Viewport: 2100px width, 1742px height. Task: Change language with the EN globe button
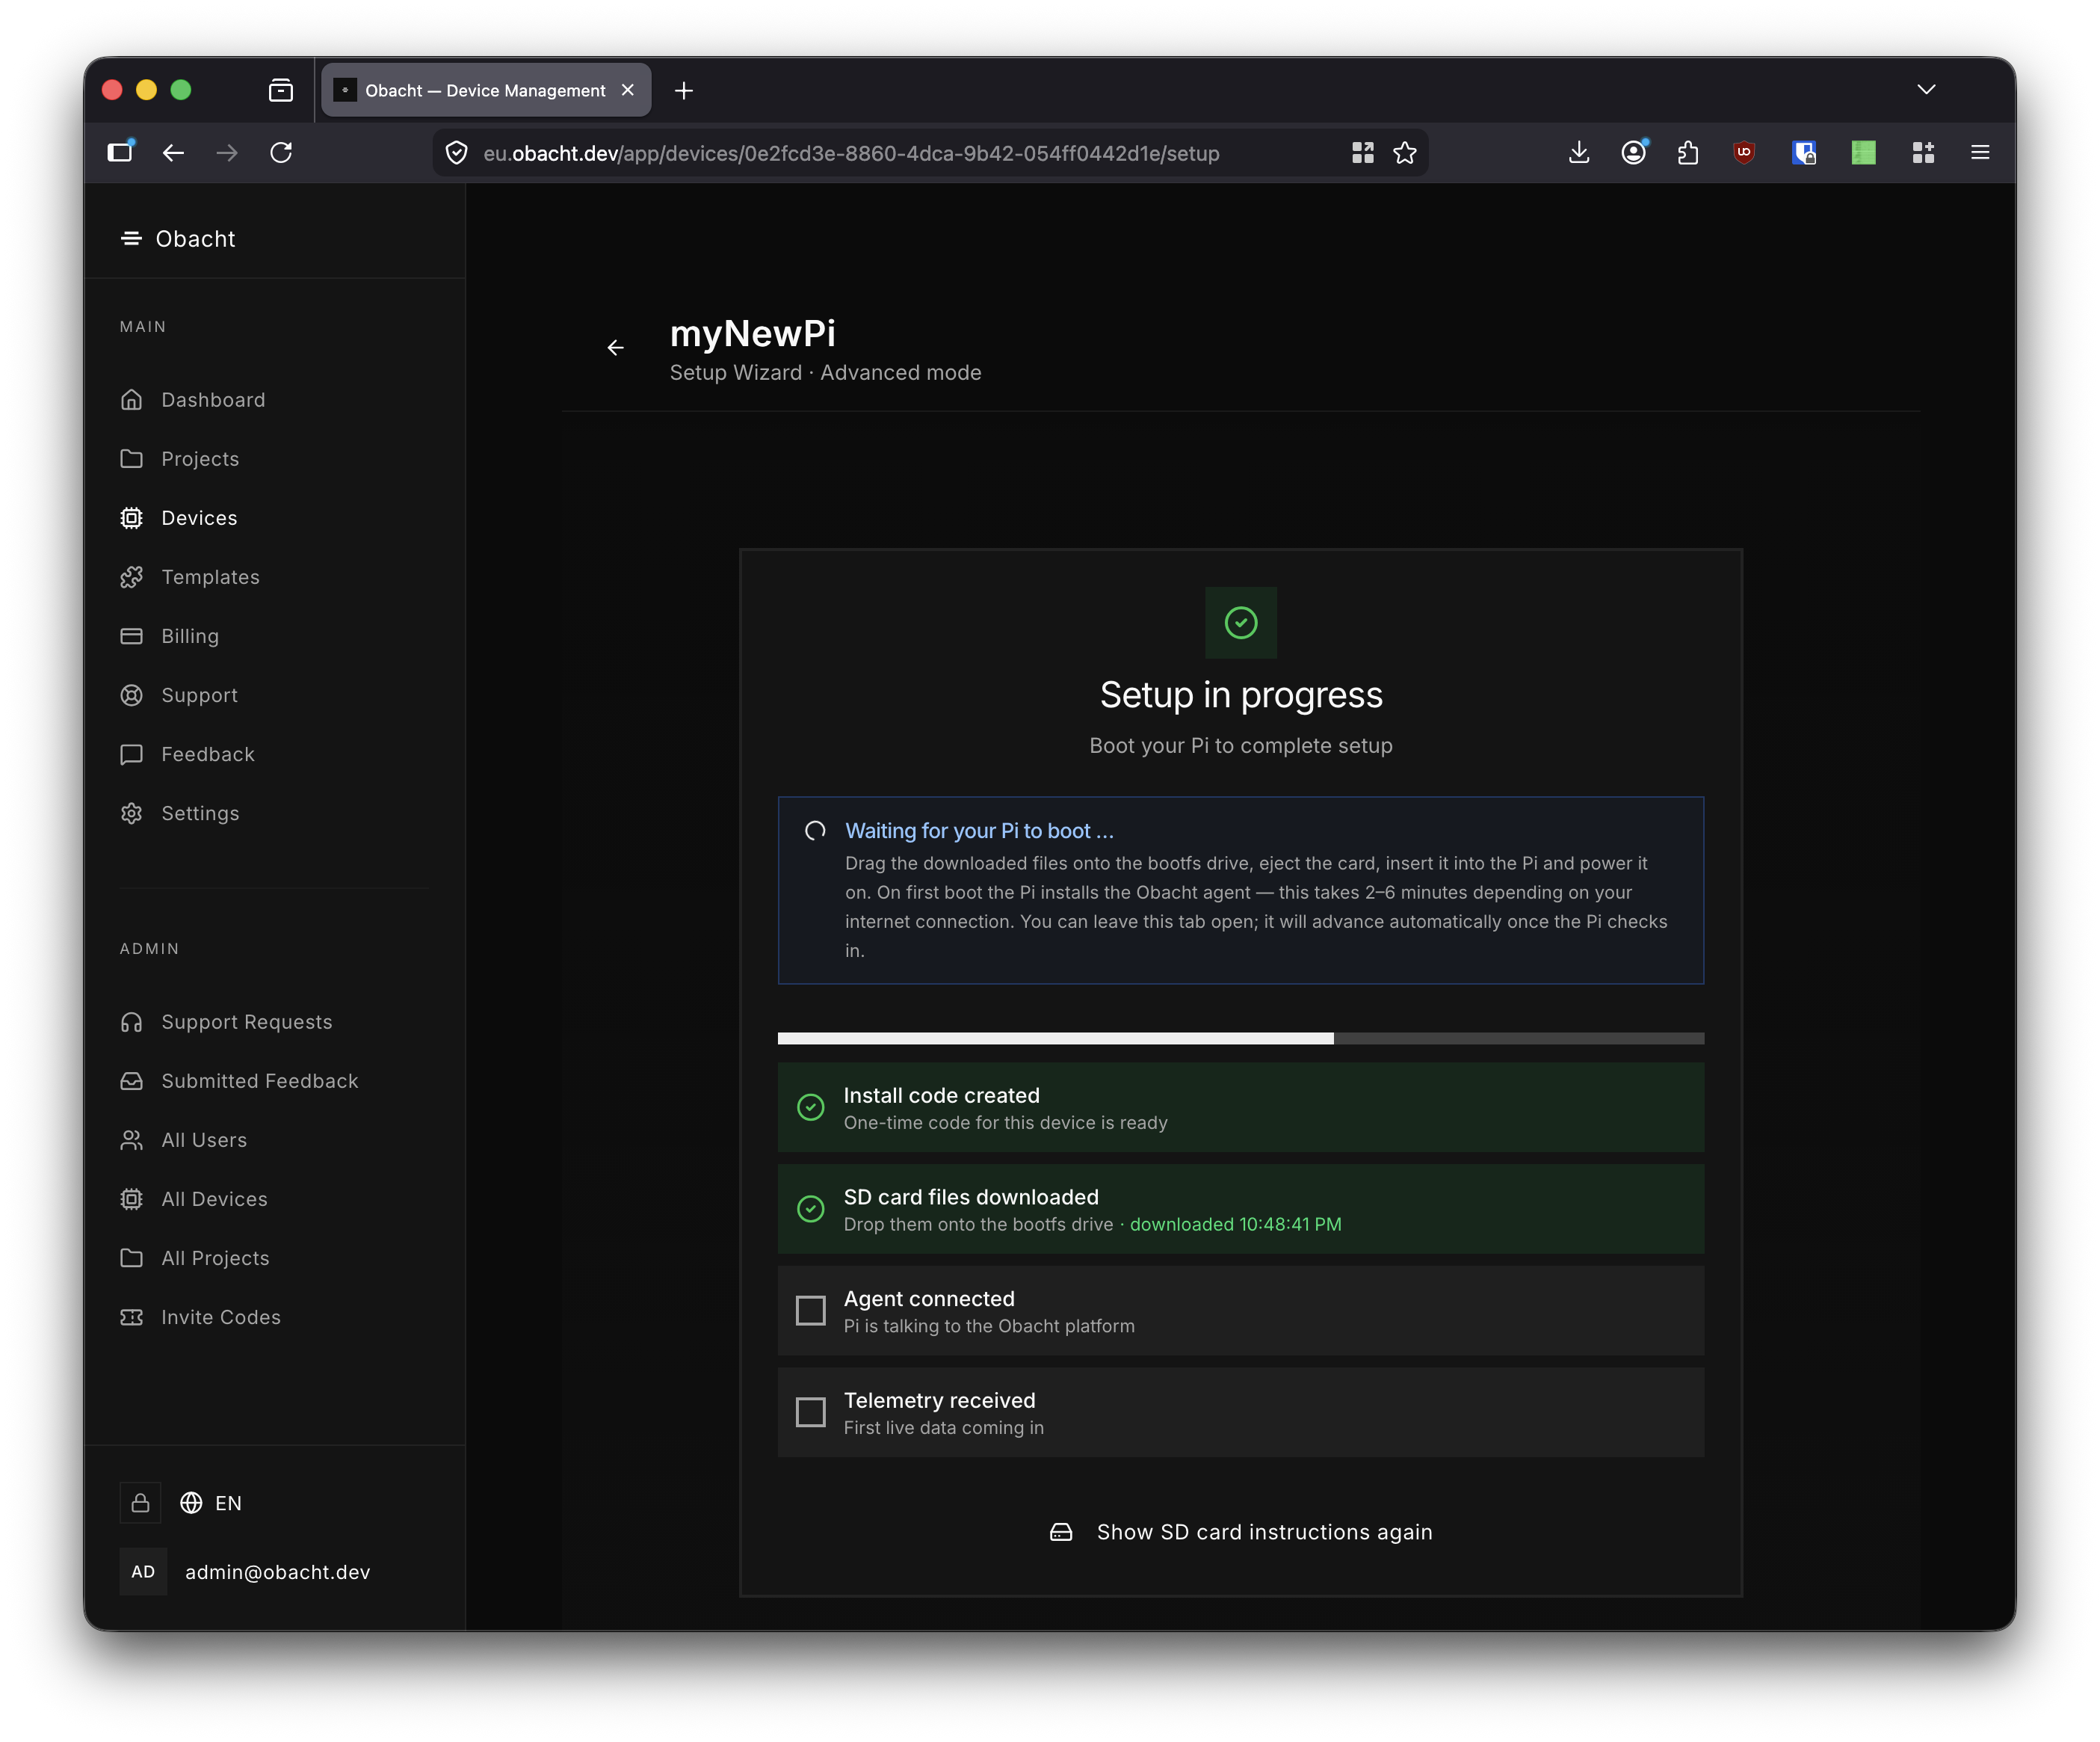point(211,1504)
